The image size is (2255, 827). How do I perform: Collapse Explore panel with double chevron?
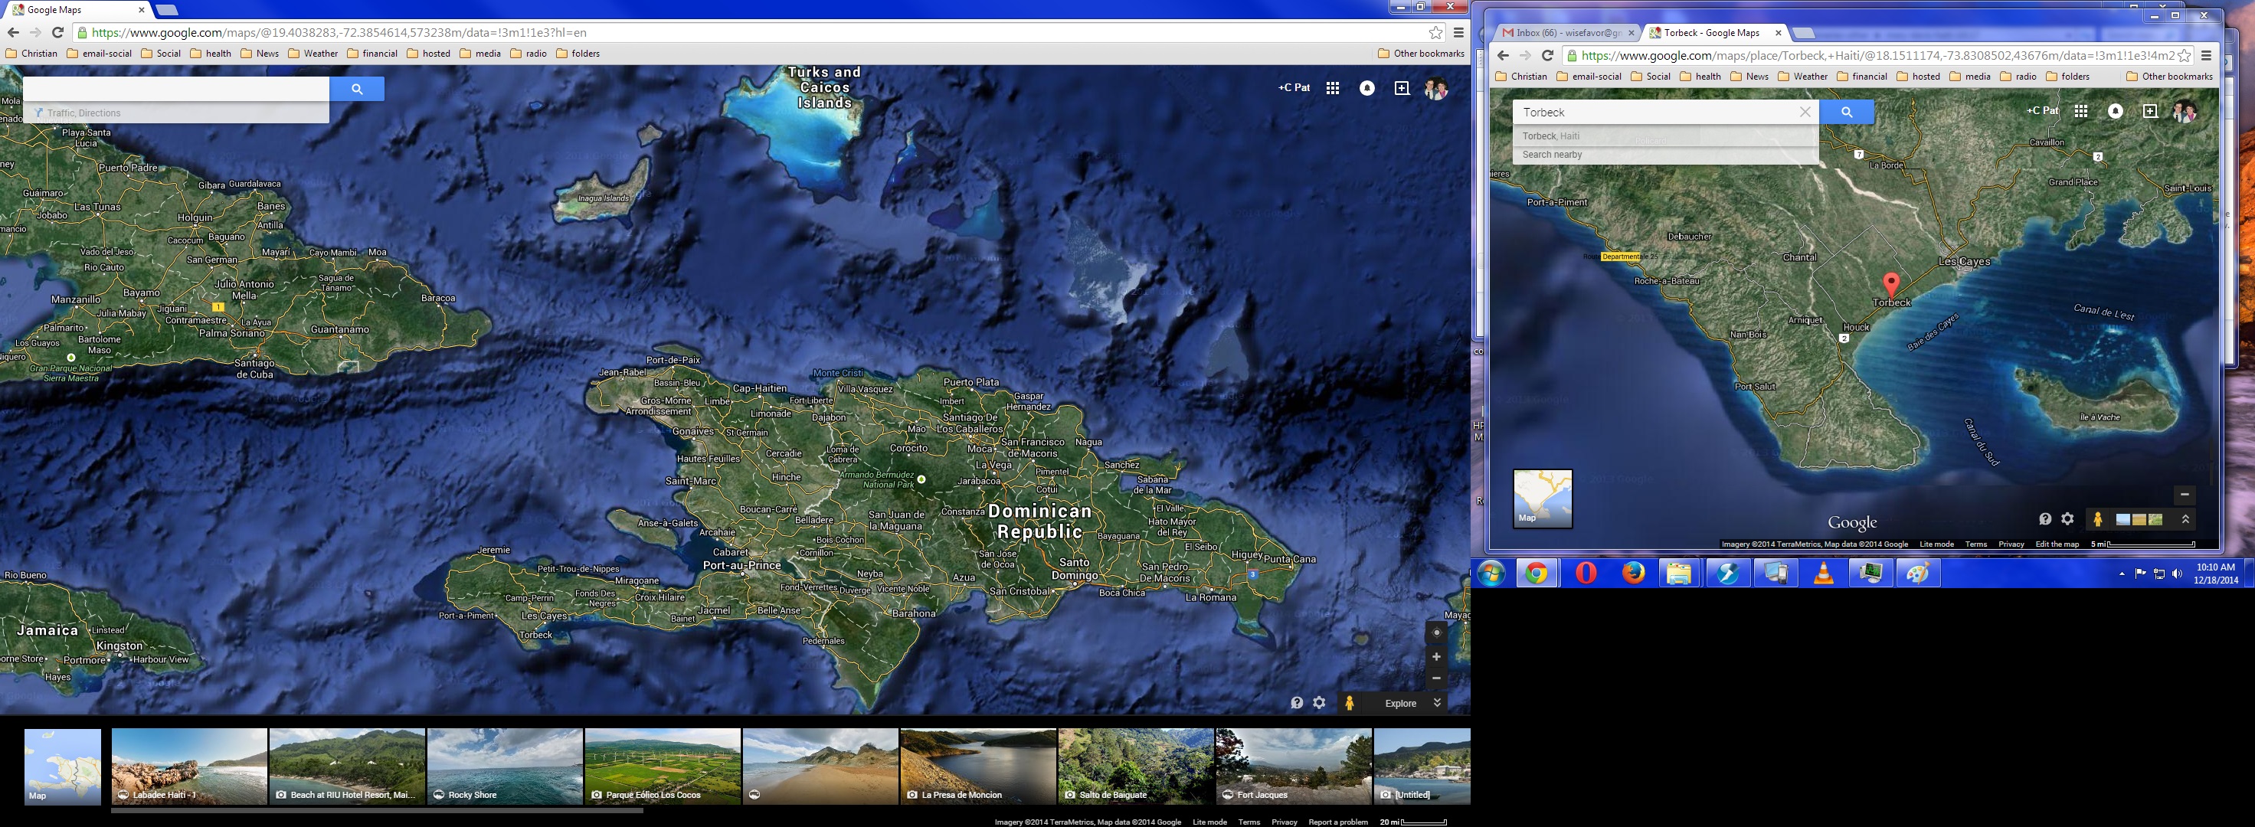(1436, 703)
